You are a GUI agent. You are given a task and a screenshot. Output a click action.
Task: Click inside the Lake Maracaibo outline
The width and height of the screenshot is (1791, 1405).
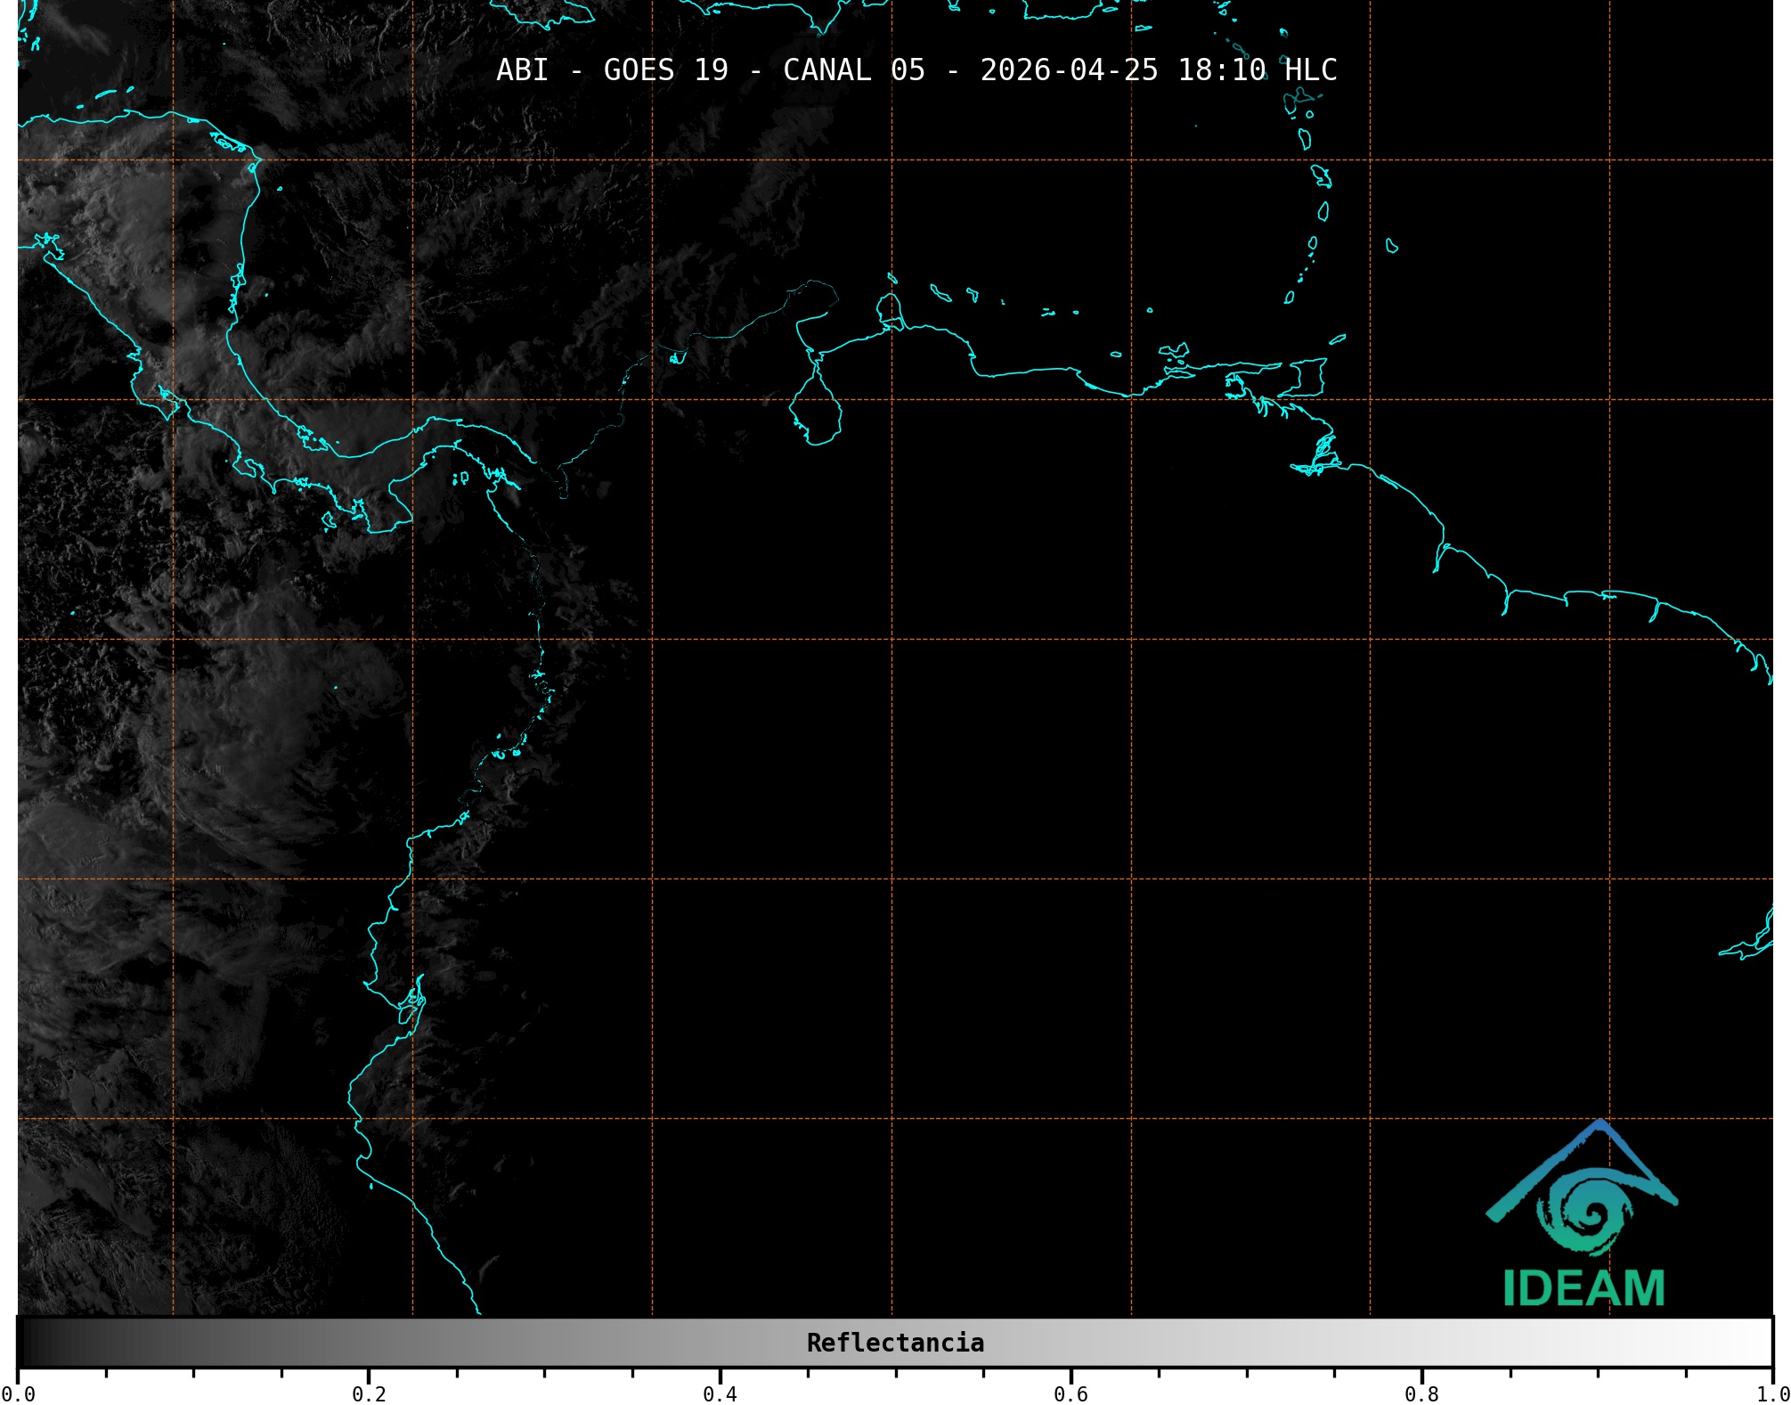(x=816, y=412)
